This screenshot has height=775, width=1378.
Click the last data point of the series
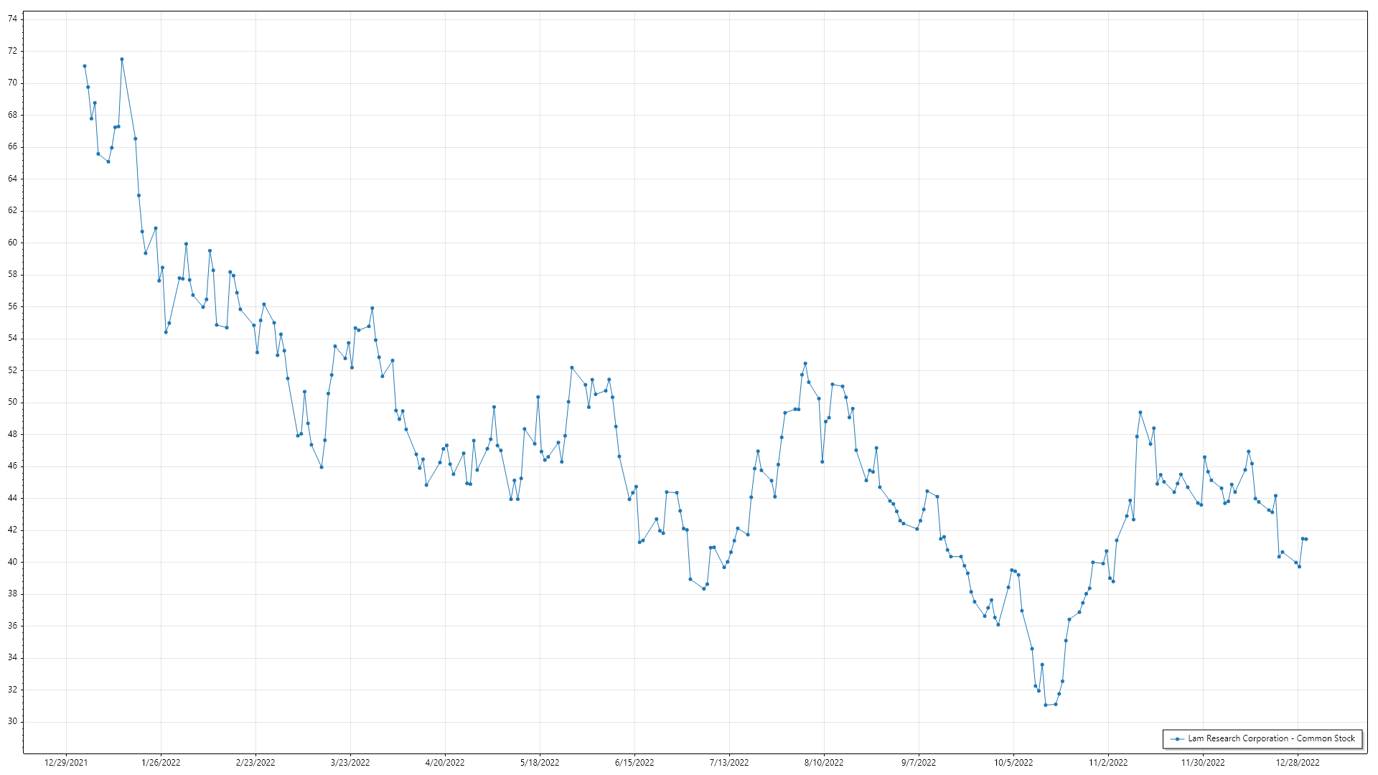(x=1306, y=539)
